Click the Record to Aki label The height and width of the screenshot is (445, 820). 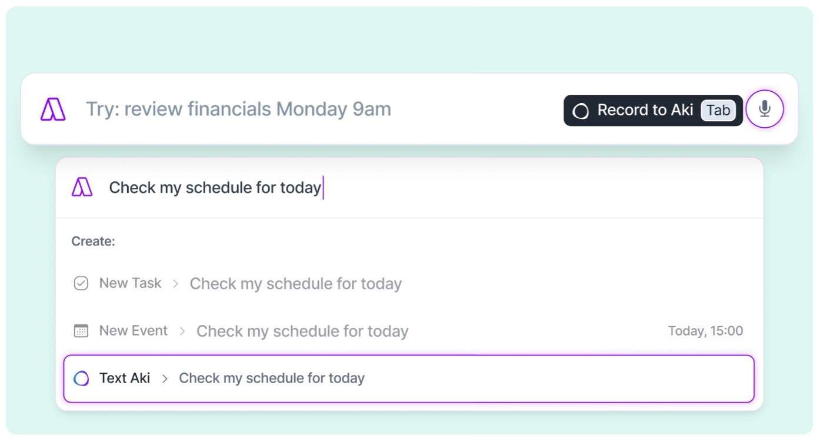pyautogui.click(x=645, y=110)
